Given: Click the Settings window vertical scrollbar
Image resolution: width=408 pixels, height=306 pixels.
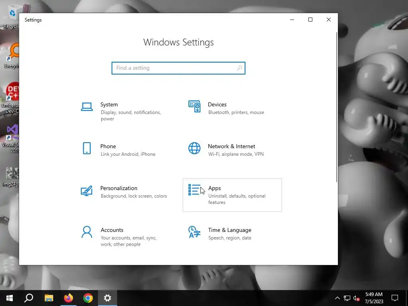Looking at the screenshot, I should [337, 107].
